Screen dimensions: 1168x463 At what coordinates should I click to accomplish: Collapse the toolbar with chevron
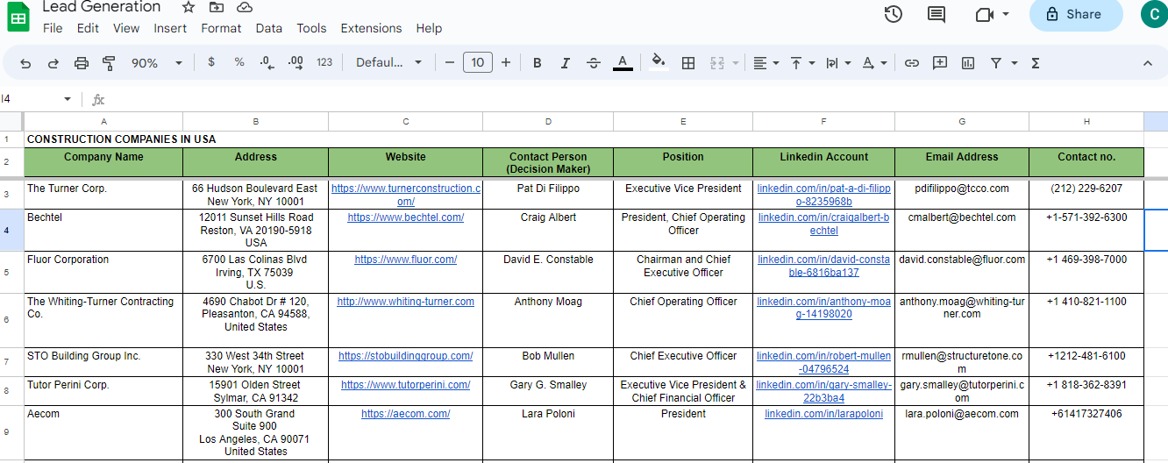coord(1147,63)
